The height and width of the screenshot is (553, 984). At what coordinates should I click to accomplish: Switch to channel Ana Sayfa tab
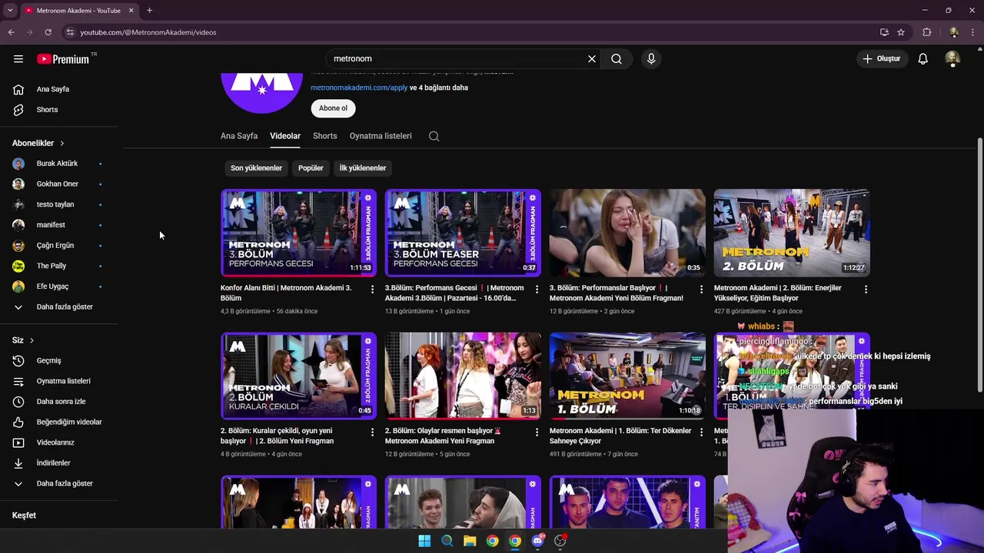239,136
